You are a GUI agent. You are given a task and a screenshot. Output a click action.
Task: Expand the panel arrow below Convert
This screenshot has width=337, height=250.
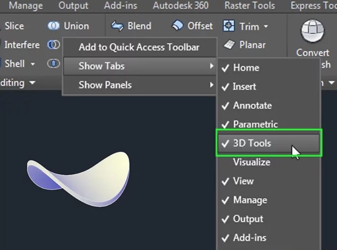coord(332,83)
